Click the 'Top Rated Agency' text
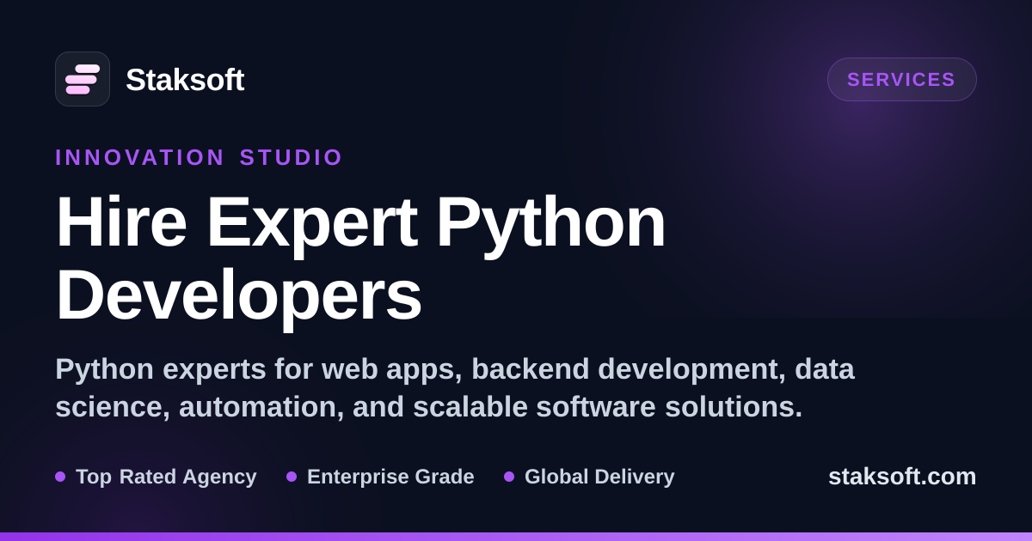The width and height of the screenshot is (1032, 541). [166, 477]
